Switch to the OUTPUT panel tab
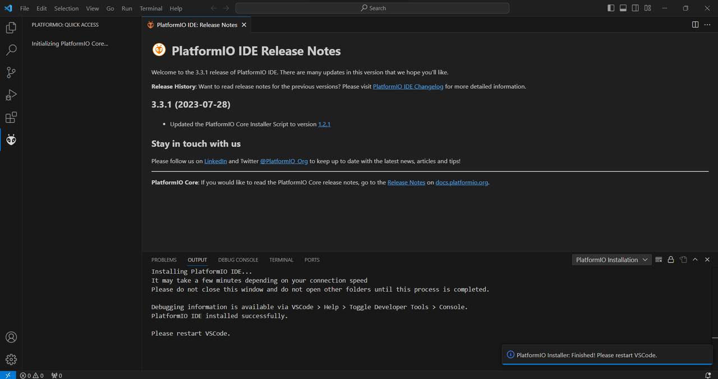This screenshot has height=379, width=718. 197,260
